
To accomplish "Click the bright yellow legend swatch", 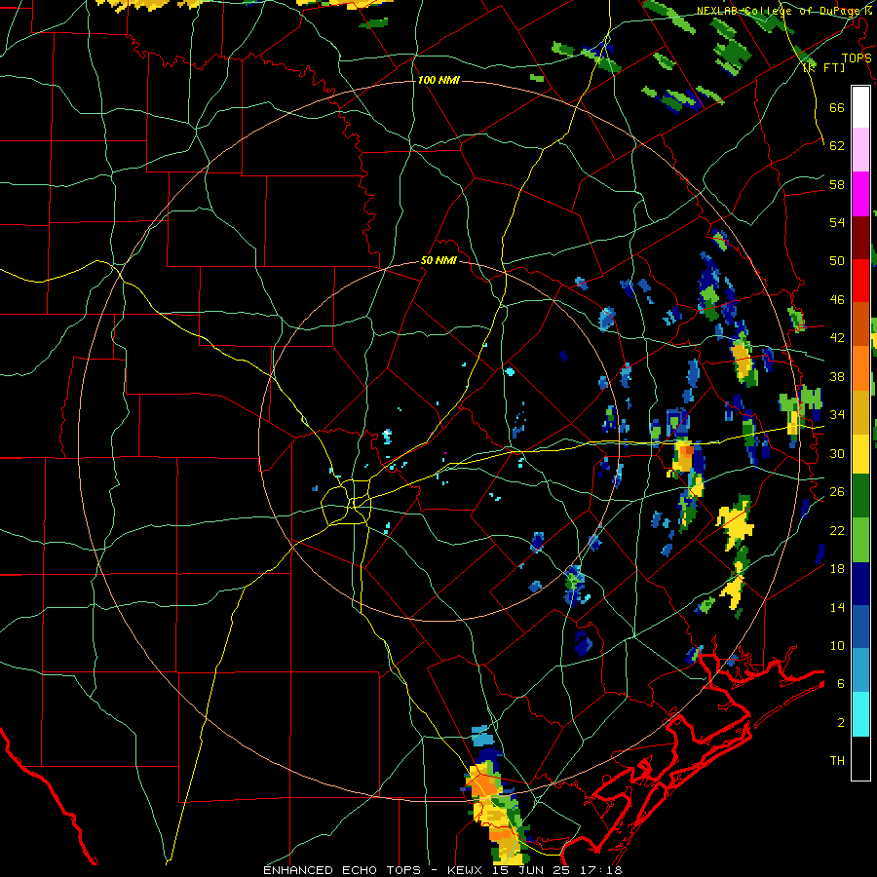I will (860, 454).
